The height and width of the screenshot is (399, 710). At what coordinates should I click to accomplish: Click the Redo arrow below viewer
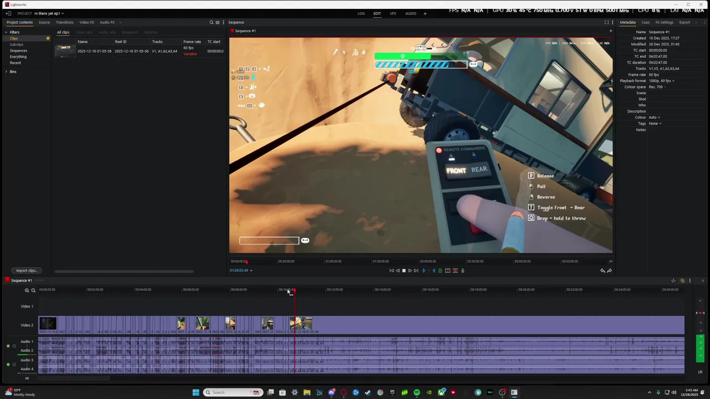(610, 270)
